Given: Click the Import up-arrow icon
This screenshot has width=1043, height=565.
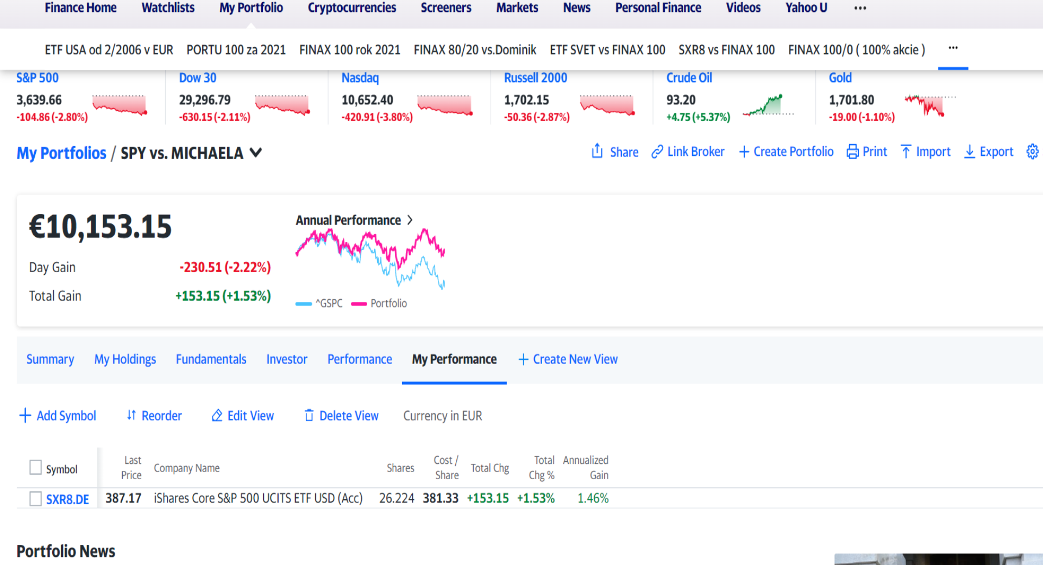Looking at the screenshot, I should (906, 152).
